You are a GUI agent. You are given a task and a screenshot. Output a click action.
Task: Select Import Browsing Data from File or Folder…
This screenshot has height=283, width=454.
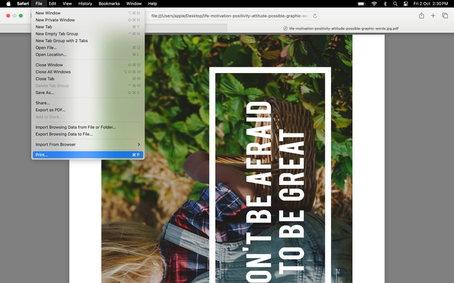88,127
